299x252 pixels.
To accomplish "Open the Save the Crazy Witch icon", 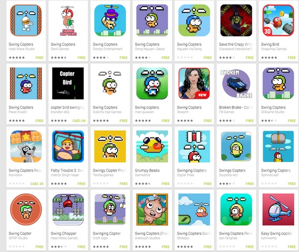I will coord(236,20).
